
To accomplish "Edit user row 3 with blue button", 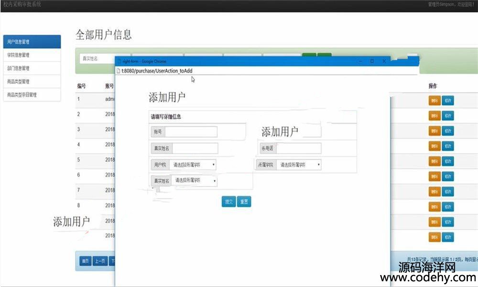I will (x=447, y=131).
